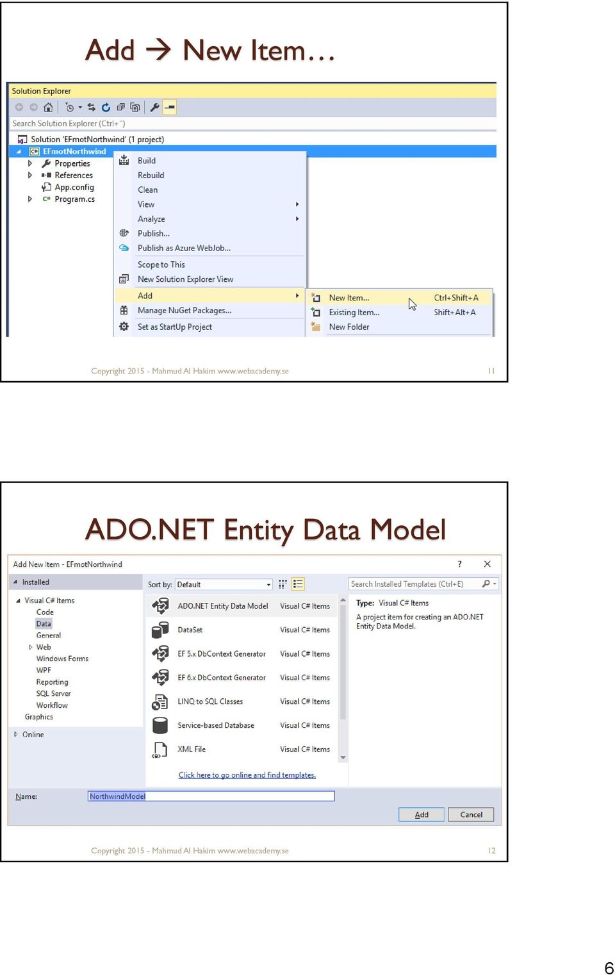Click the Back arrow in Solution Explorer toolbar

click(19, 107)
